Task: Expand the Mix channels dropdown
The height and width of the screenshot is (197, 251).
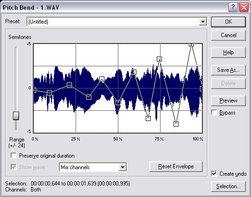Action: point(122,167)
